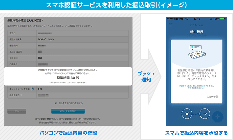The height and width of the screenshot is (140, 233).
Task: Tap the 新生銀行 title on phone
Action: pyautogui.click(x=196, y=32)
